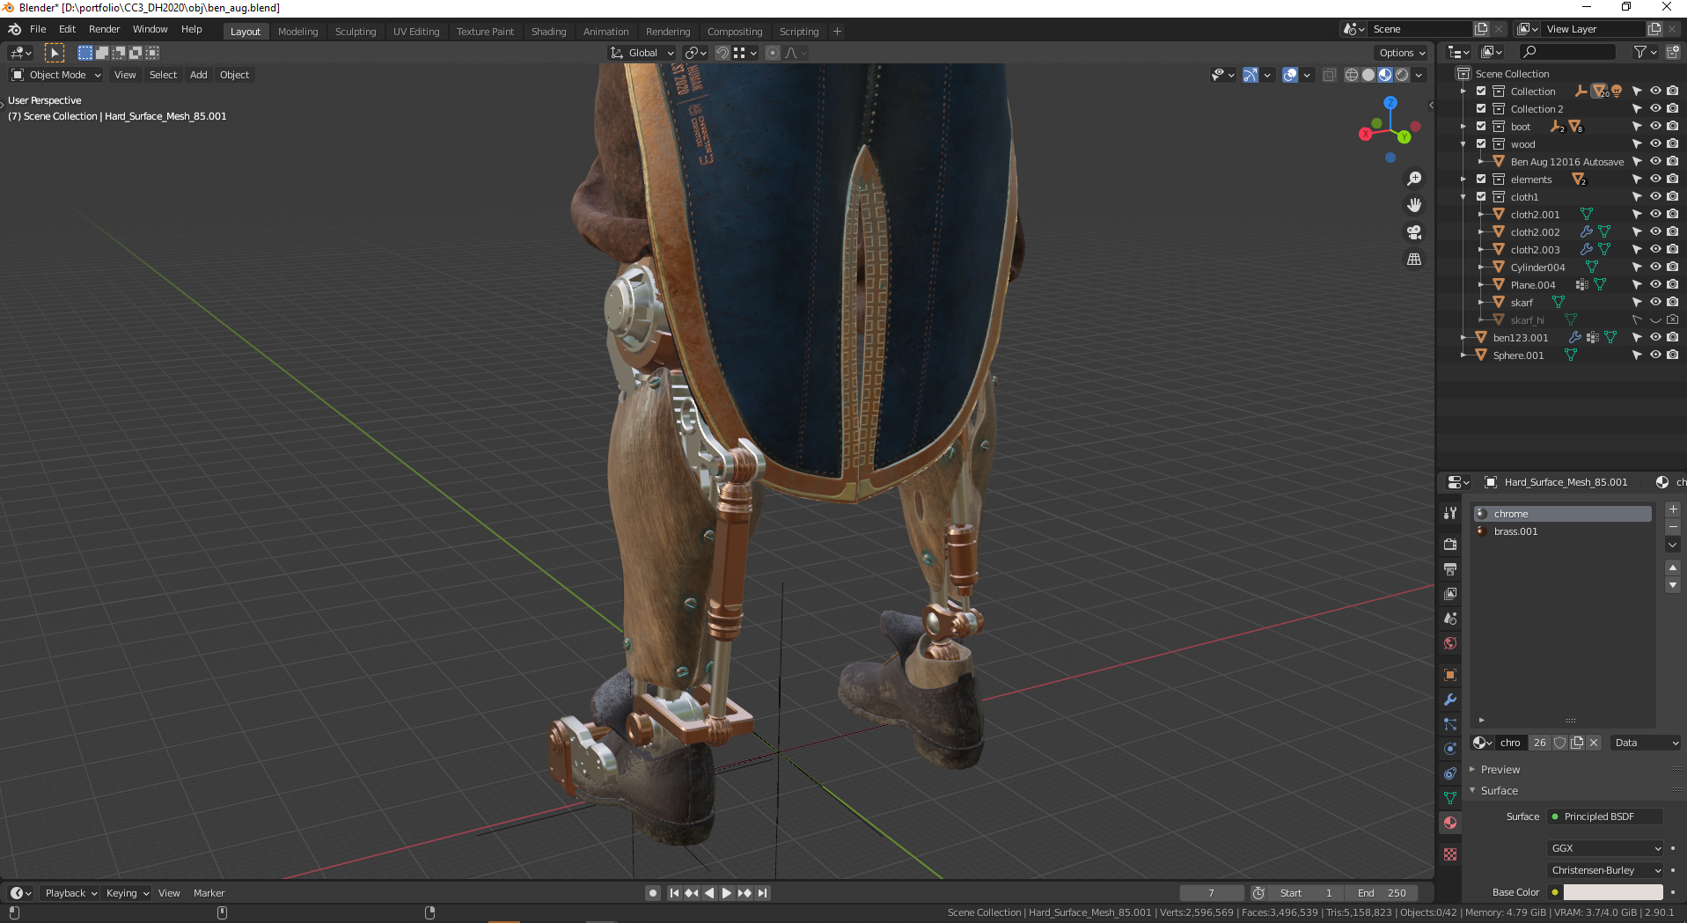The height and width of the screenshot is (923, 1687).
Task: Duplicate the chrome material
Action: pyautogui.click(x=1577, y=743)
